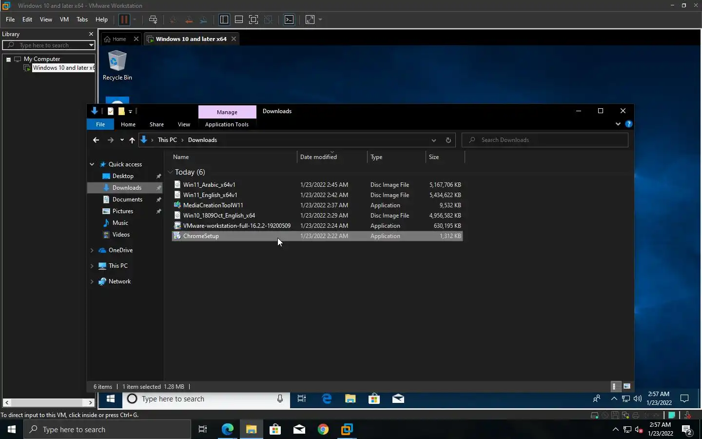Suspend the VM with the pause button
Screen dimensions: 702x439
point(124,20)
